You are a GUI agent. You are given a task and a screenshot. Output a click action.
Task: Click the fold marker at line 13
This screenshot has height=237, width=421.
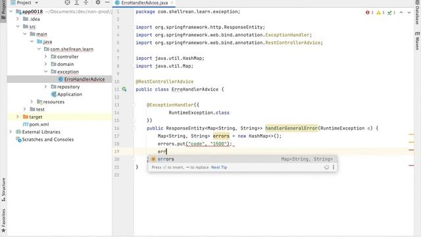coord(134,105)
